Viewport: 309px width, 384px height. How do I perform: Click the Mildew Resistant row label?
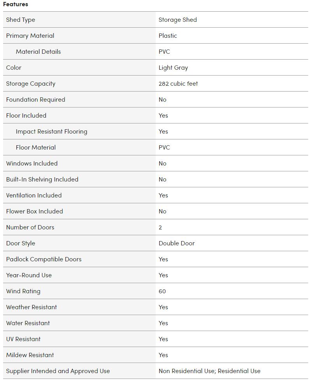[30, 355]
